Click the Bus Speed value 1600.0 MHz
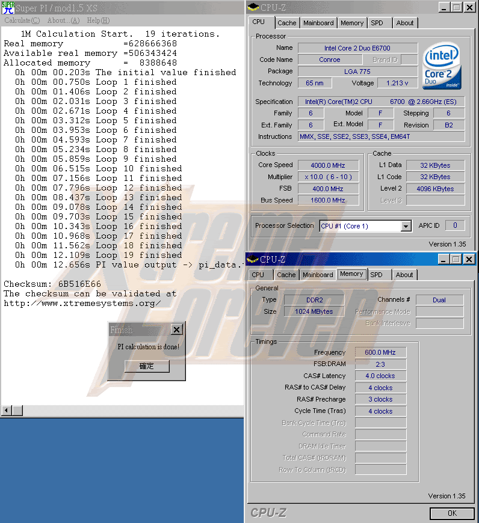 pyautogui.click(x=328, y=200)
